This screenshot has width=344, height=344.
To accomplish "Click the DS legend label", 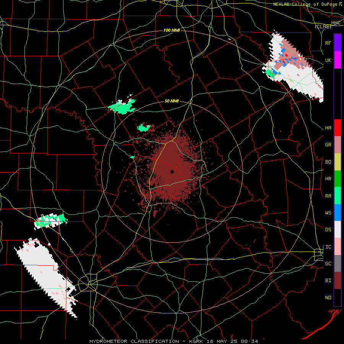I will (328, 230).
